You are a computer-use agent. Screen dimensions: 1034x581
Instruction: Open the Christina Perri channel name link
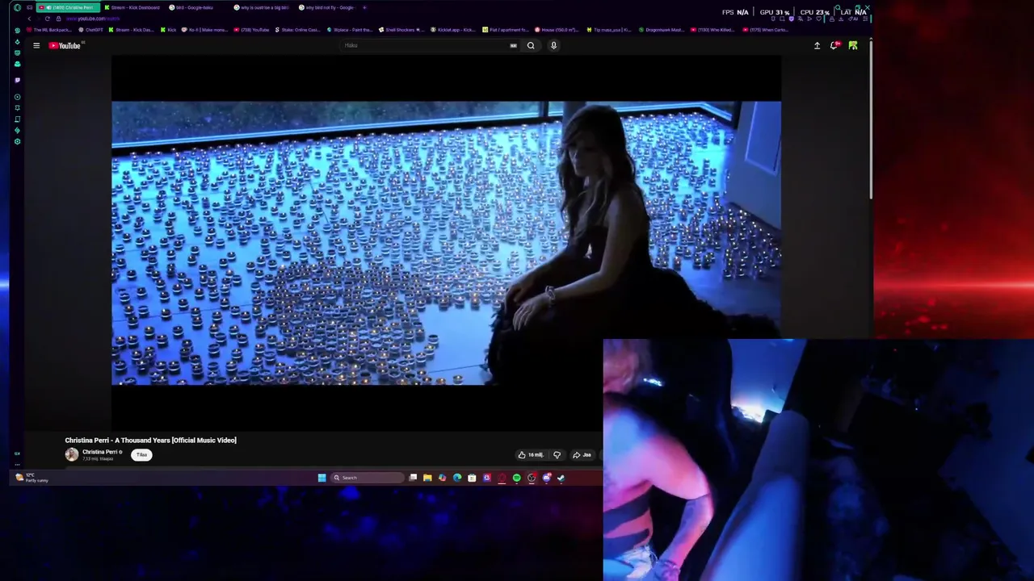[x=100, y=452]
